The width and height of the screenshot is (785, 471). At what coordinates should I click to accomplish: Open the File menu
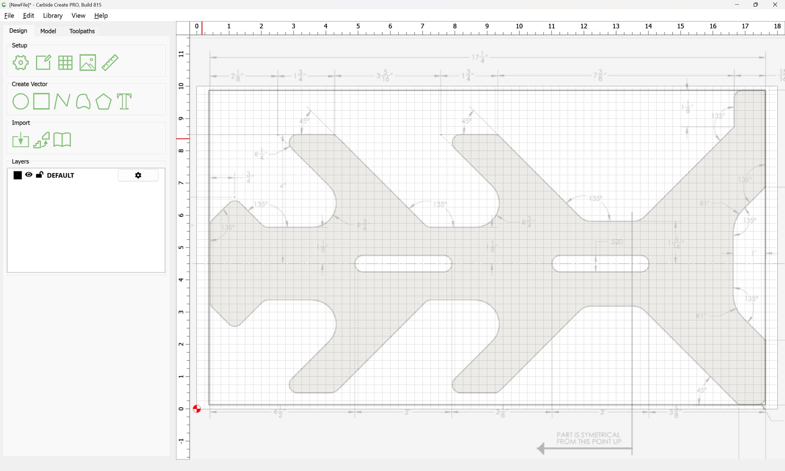coord(9,16)
